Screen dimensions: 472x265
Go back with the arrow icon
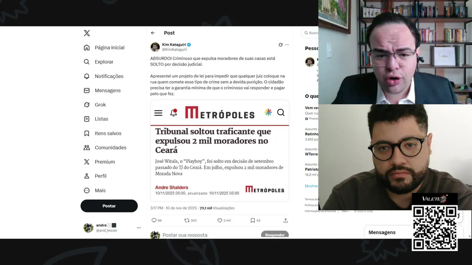153,33
